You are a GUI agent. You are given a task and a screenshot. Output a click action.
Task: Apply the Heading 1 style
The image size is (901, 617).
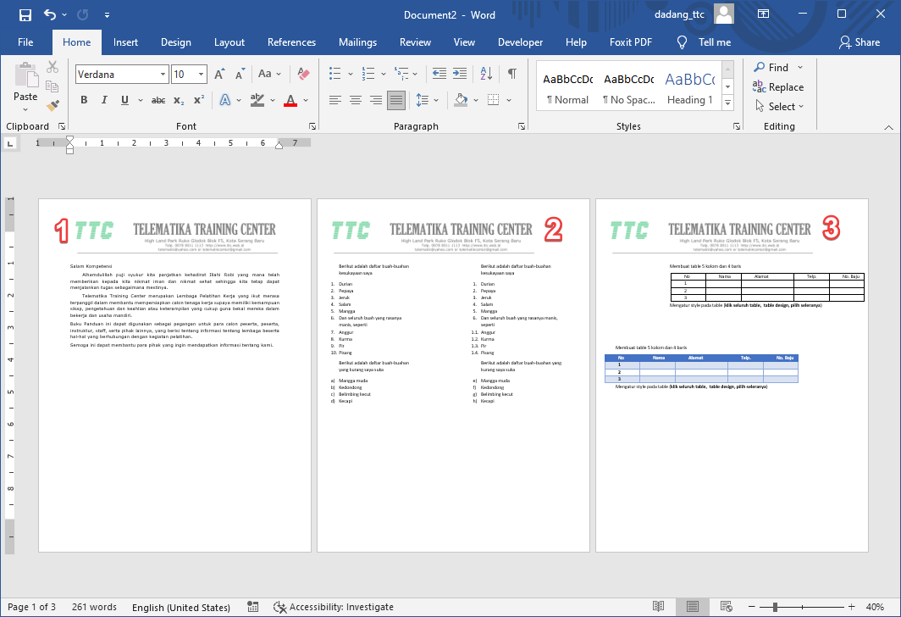coord(688,87)
